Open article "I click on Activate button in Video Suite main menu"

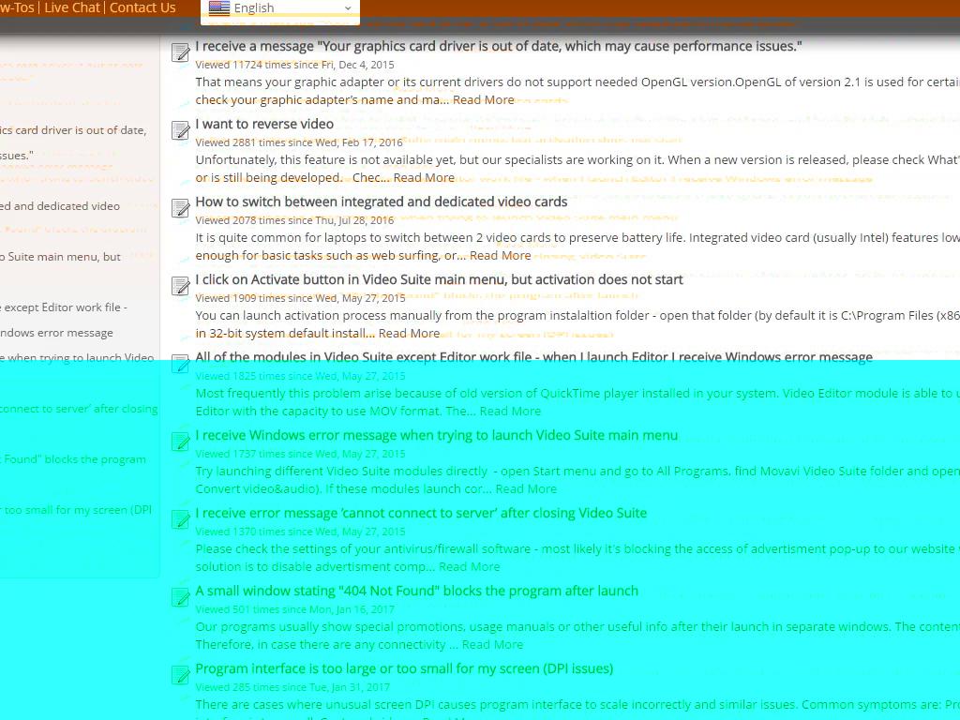[439, 279]
